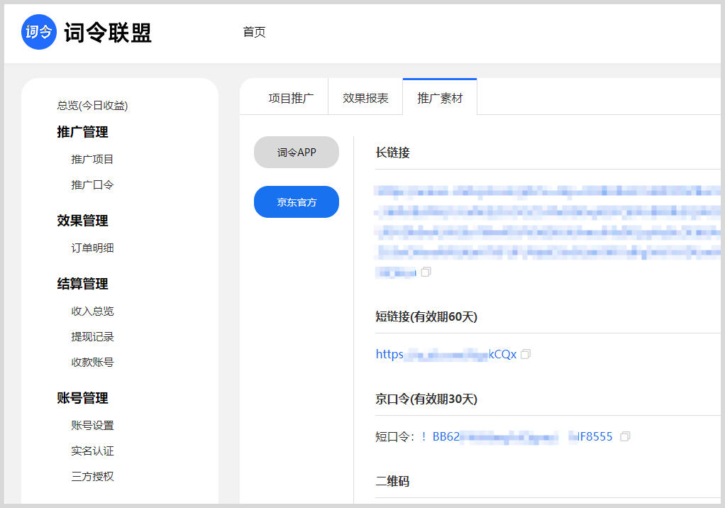Open 推广口令 in the sidebar

[93, 185]
